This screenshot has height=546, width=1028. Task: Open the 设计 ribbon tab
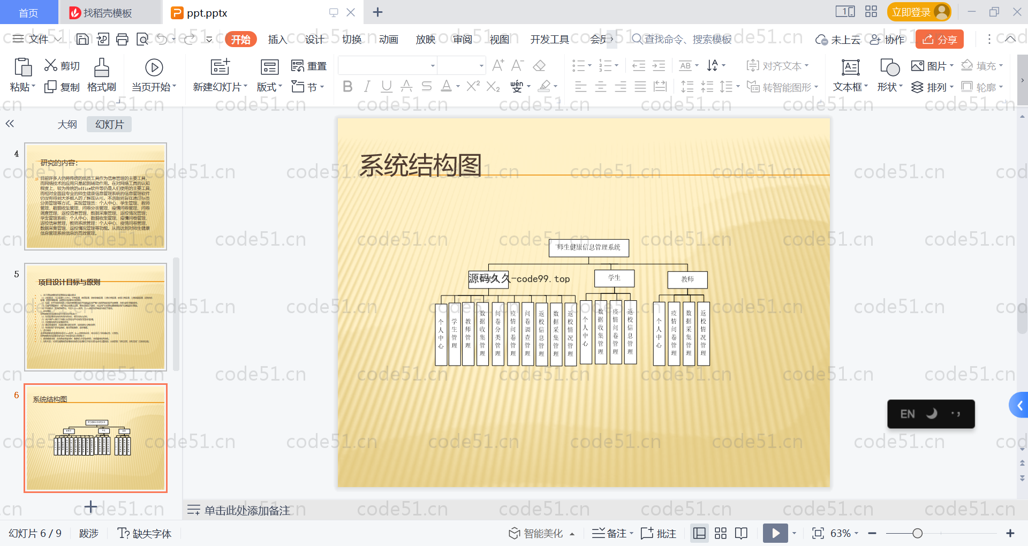point(314,39)
